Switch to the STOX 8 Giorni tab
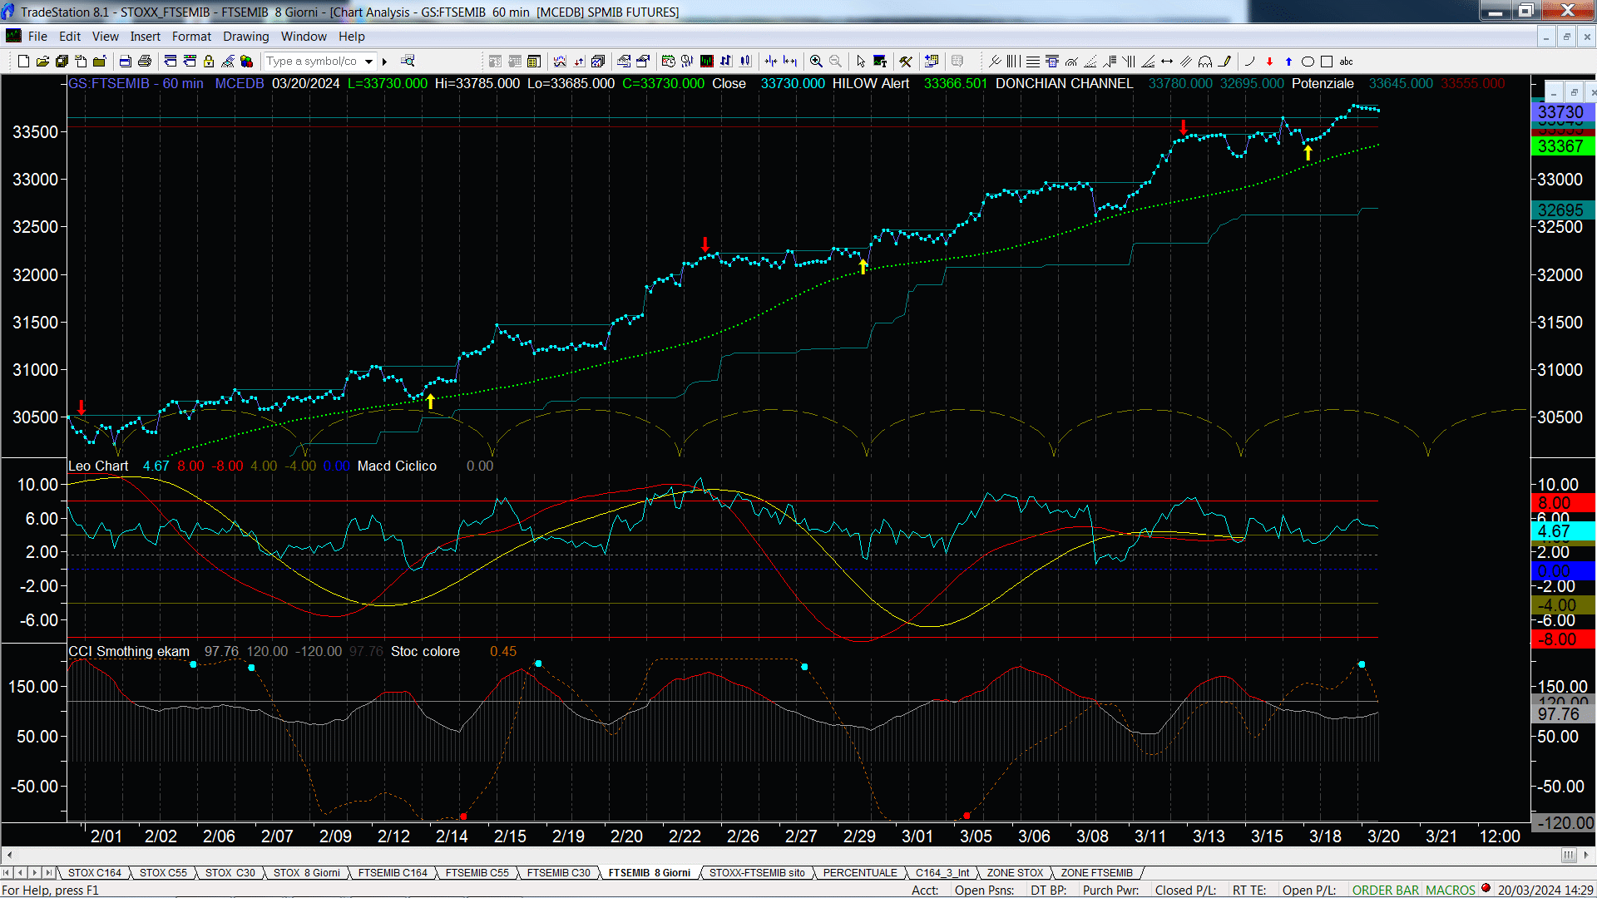 tap(307, 873)
